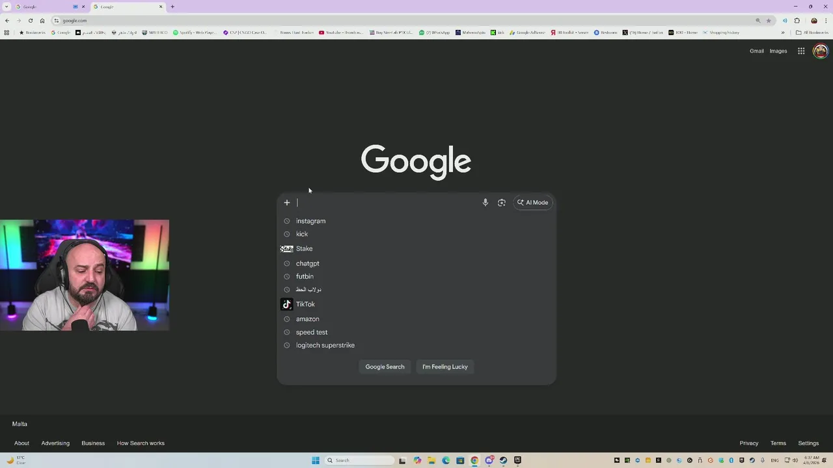833x468 pixels.
Task: Open the browser extensions puzzle icon
Action: click(797, 20)
